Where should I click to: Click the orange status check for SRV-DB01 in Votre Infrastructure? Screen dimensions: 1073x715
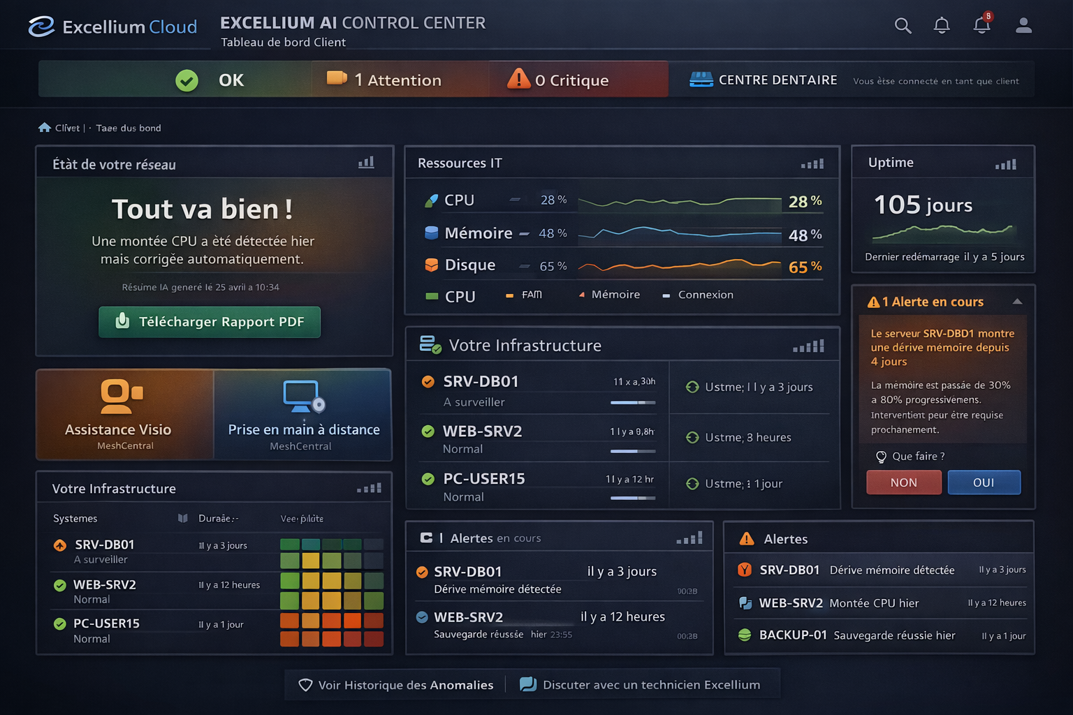pos(428,382)
